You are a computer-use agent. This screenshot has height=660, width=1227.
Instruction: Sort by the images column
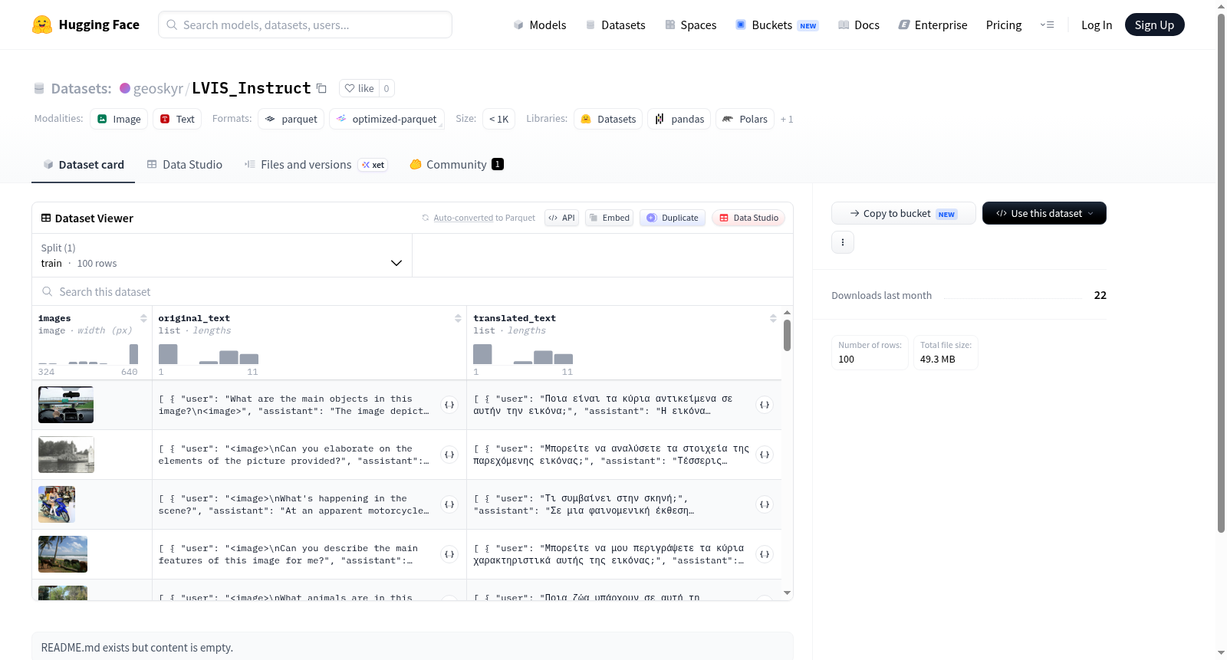click(143, 318)
